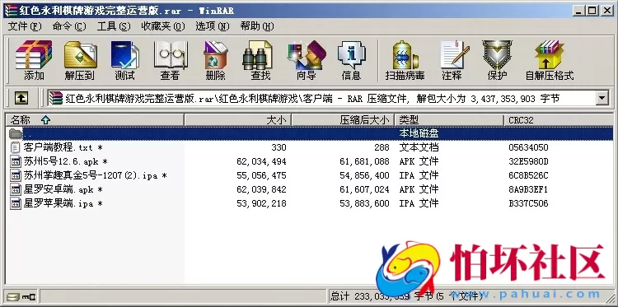Screen dimensions: 618x307
Task: Maximize the WinRAR window
Action: click(x=592, y=11)
